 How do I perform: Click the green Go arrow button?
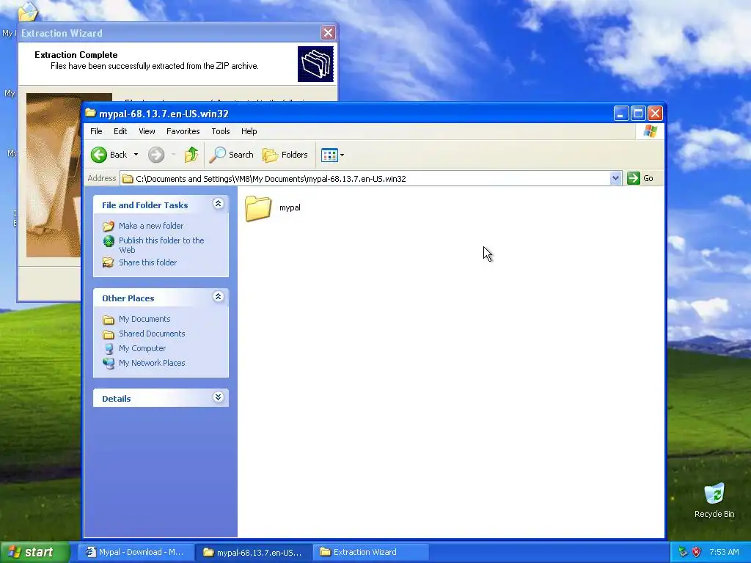[x=633, y=179]
